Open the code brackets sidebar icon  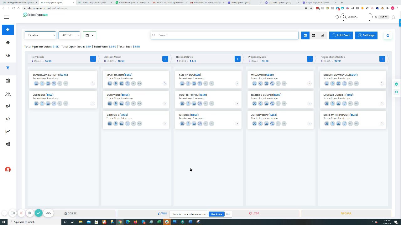8,119
